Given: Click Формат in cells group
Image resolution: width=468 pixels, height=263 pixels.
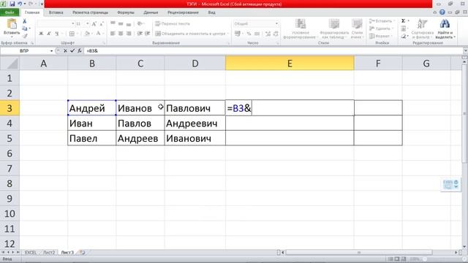Looking at the screenshot, I should click(380, 36).
